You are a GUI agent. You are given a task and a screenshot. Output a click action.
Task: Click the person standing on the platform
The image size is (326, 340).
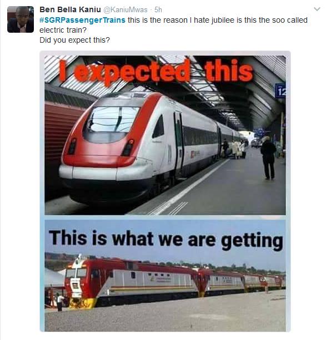[268, 158]
